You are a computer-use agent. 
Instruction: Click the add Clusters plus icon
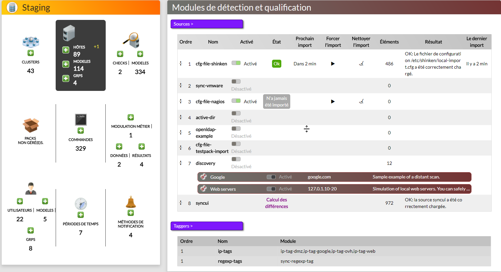click(x=30, y=53)
